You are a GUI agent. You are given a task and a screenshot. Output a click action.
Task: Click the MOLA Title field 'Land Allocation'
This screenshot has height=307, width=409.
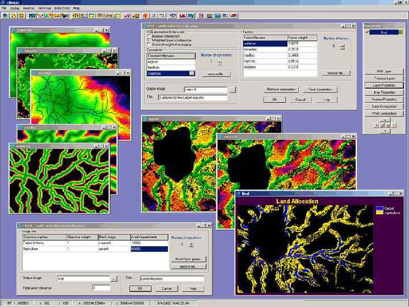pos(172,279)
